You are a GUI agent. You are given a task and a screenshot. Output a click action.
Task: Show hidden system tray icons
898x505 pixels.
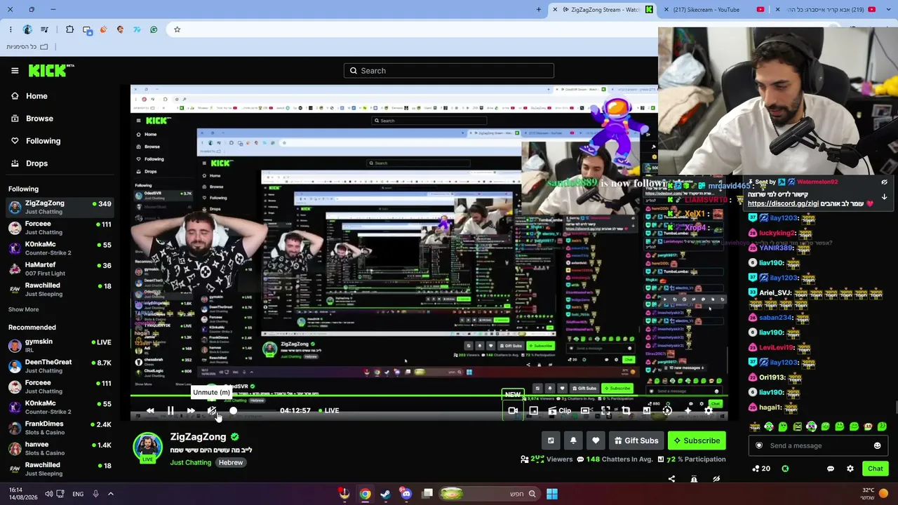pos(110,494)
